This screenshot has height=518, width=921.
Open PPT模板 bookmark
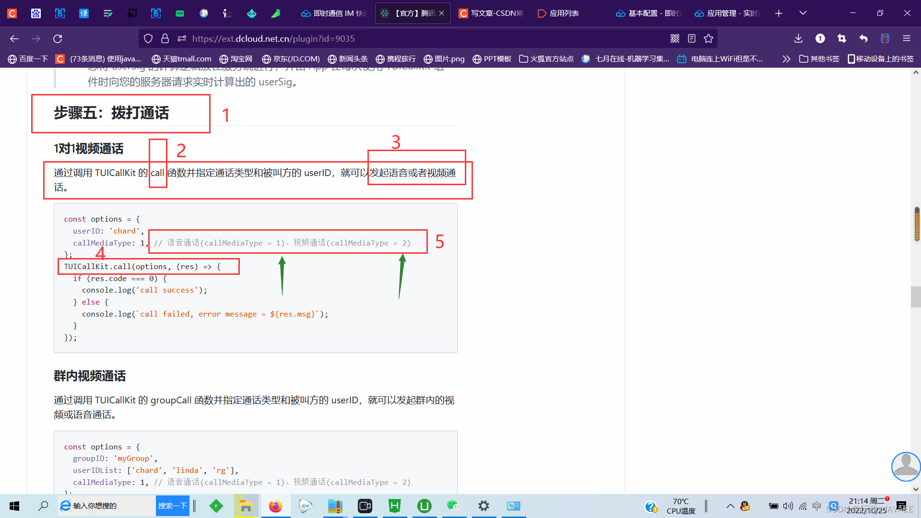point(492,59)
